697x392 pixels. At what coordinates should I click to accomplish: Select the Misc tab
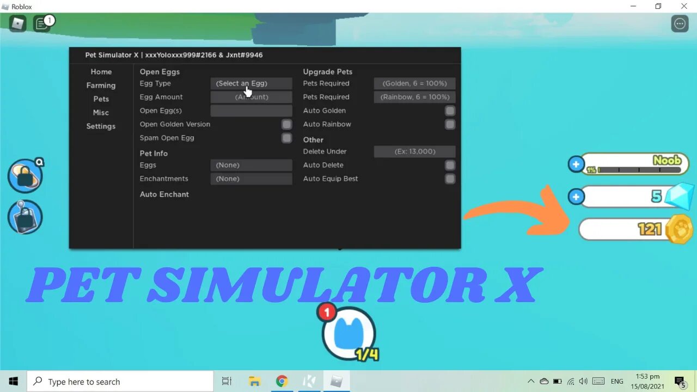tap(101, 113)
